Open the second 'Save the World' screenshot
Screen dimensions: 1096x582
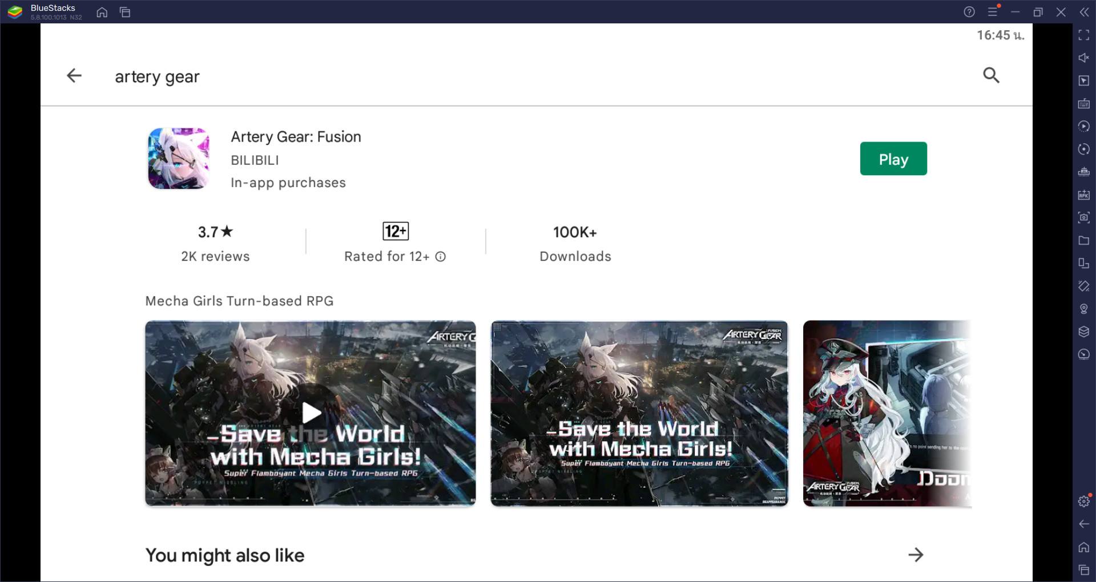[639, 413]
